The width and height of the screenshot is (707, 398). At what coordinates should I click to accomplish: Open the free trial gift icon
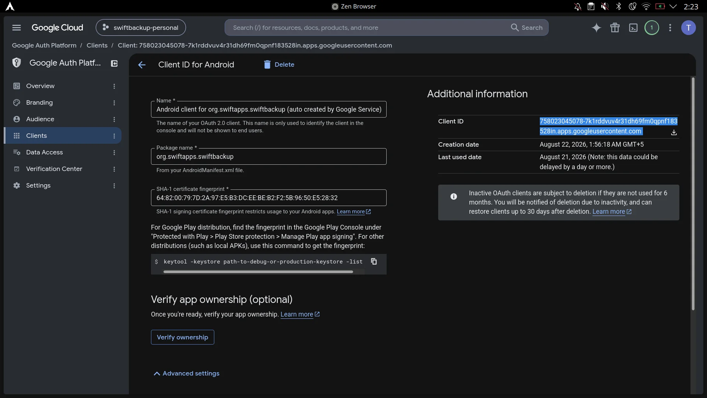[615, 28]
